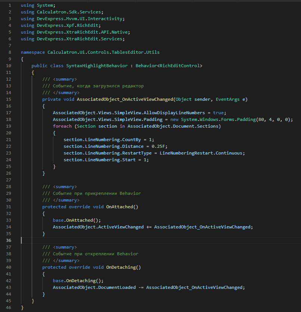This screenshot has width=301, height=312.
Task: Click the 'namespace' keyword on line 8
Action: click(33, 52)
